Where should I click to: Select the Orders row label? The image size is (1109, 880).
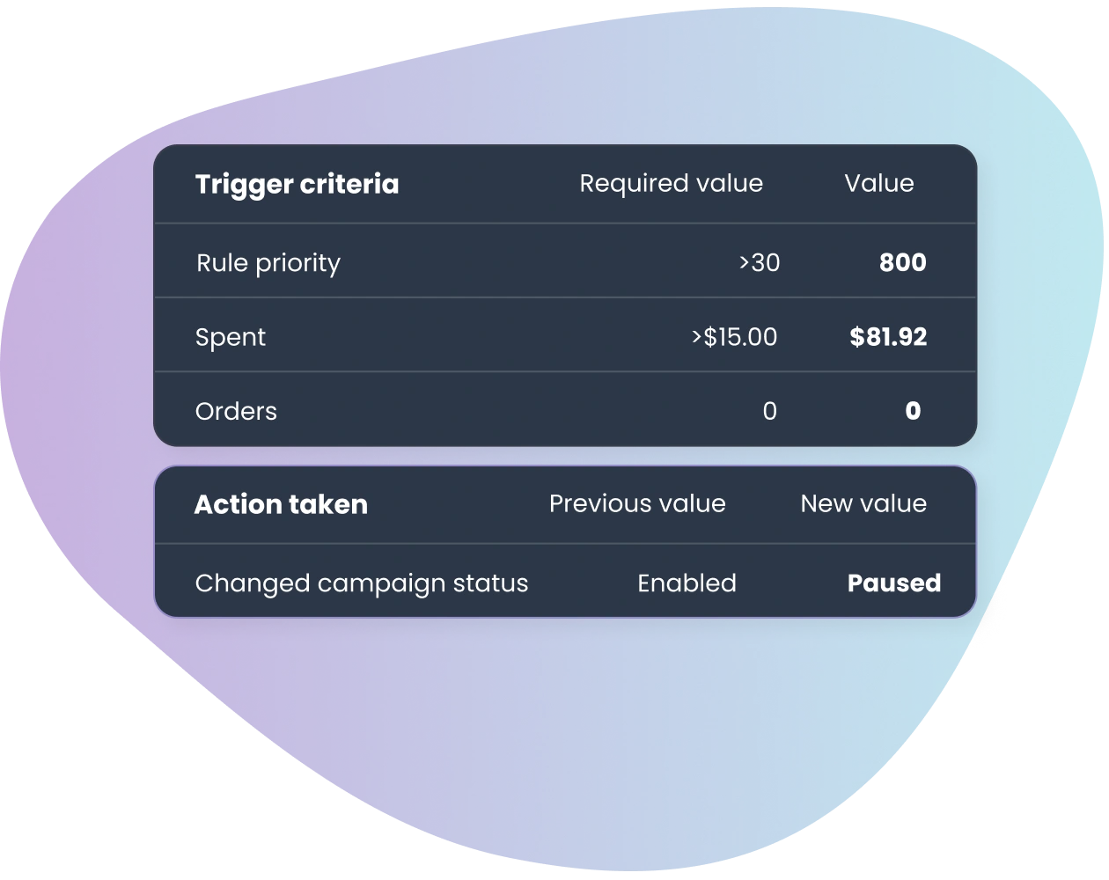click(x=236, y=411)
